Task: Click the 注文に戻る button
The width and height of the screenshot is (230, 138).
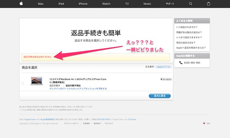Action: tap(160, 96)
